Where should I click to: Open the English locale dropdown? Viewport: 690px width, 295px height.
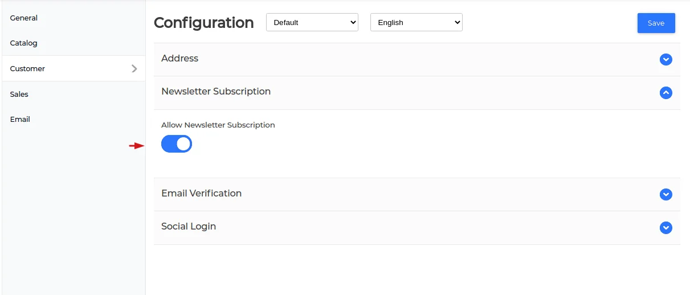click(417, 23)
